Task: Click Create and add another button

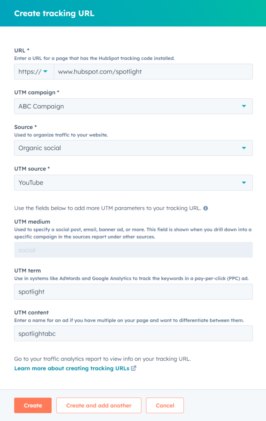Action: (x=99, y=405)
